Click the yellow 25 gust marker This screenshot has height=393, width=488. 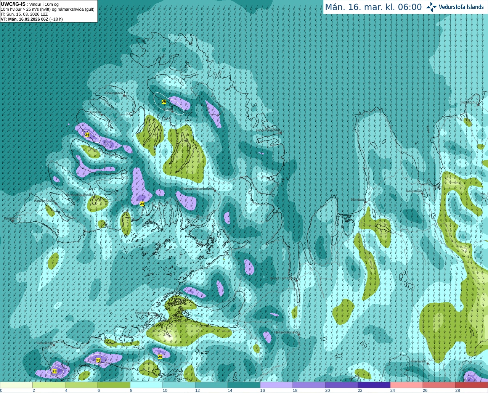160,357
